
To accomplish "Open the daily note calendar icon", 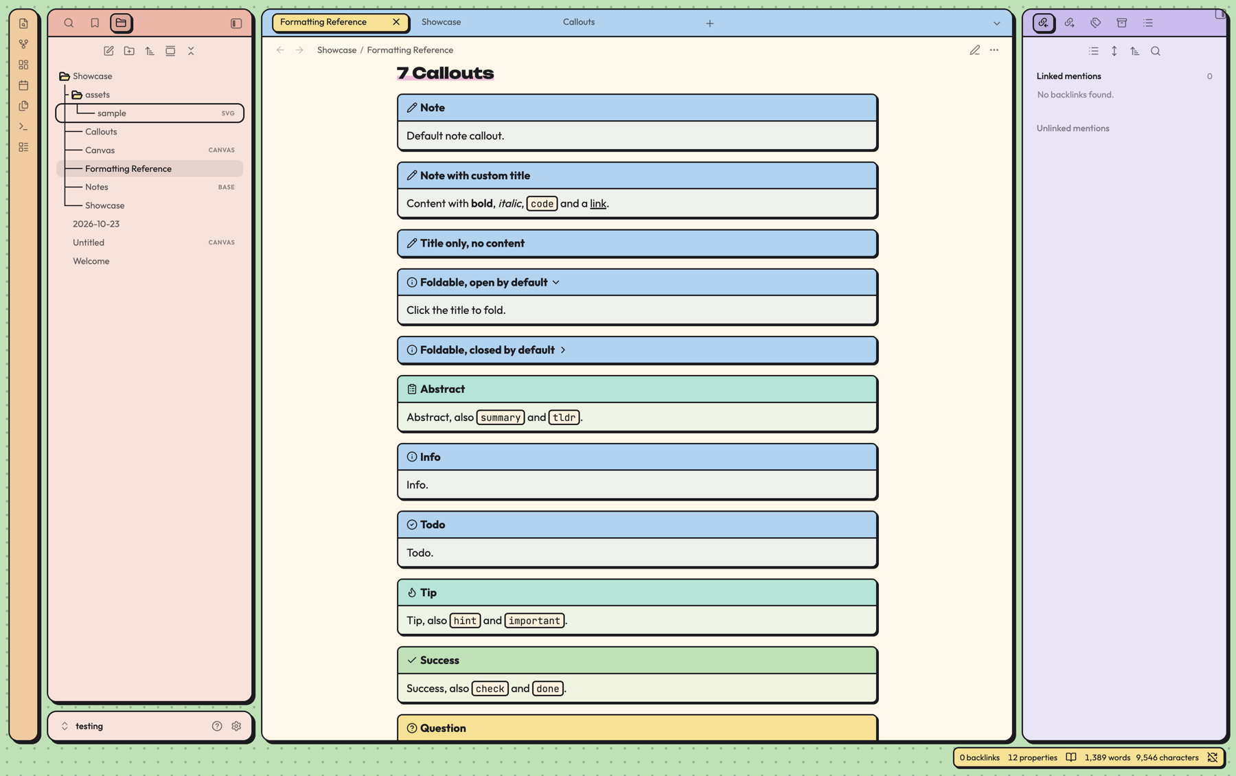I will [23, 85].
